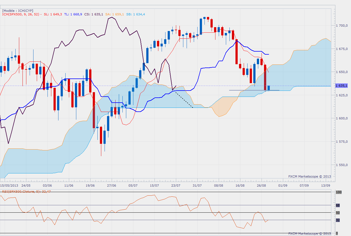Click the 05/07 date label
Viewport: 351px width, 236px height.
point(133,185)
